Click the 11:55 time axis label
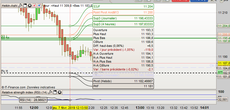 point(19,108)
